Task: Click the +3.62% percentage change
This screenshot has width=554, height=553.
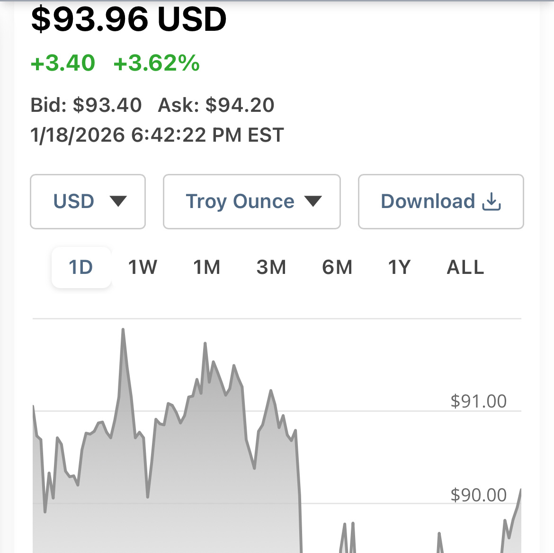Action: (x=157, y=63)
